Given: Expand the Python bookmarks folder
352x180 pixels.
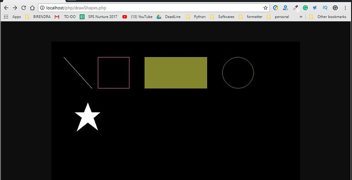Looking at the screenshot, I should pyautogui.click(x=196, y=17).
